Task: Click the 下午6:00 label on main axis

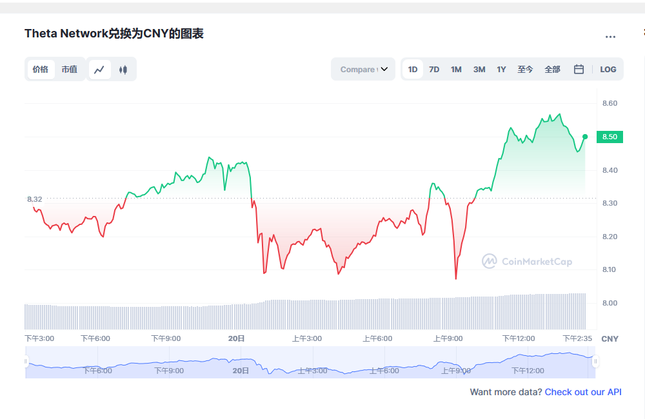Action: tap(95, 339)
